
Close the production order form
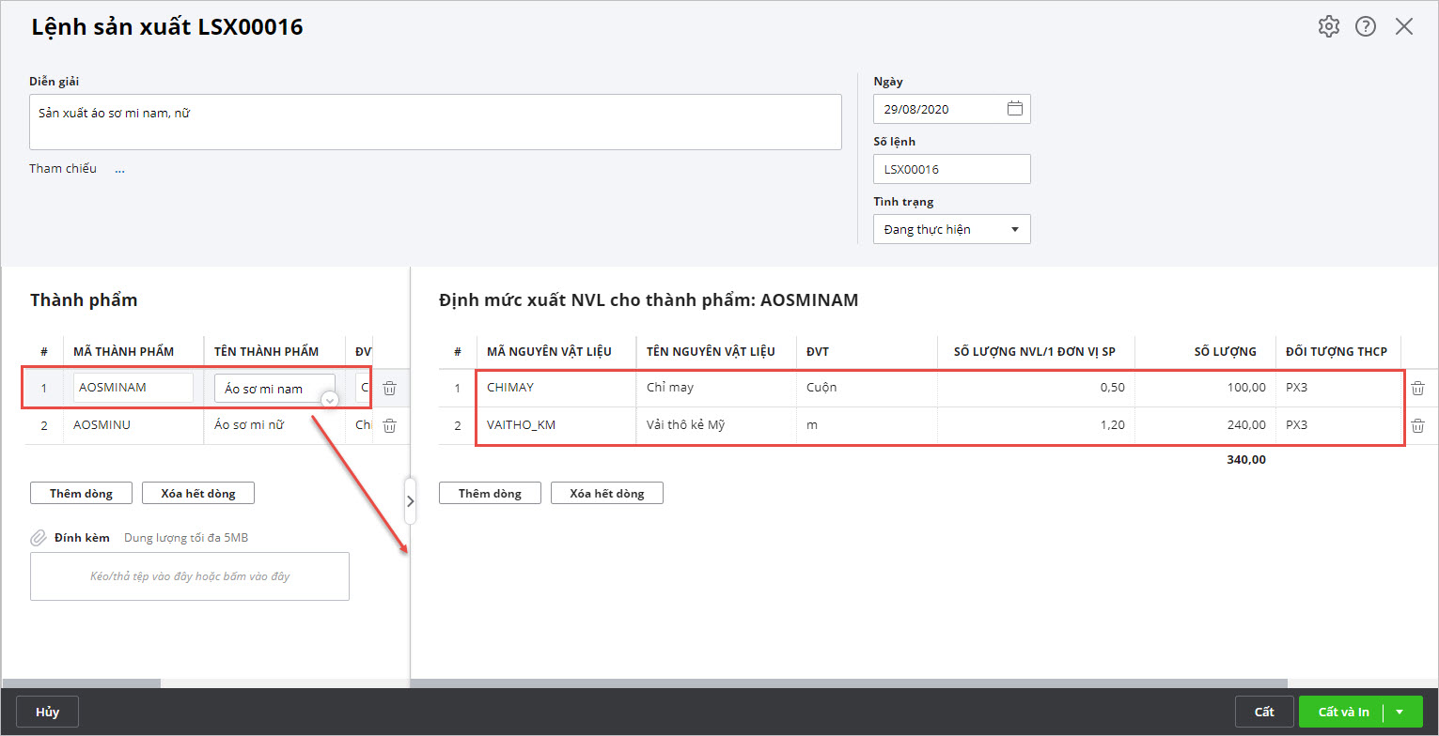1404,26
